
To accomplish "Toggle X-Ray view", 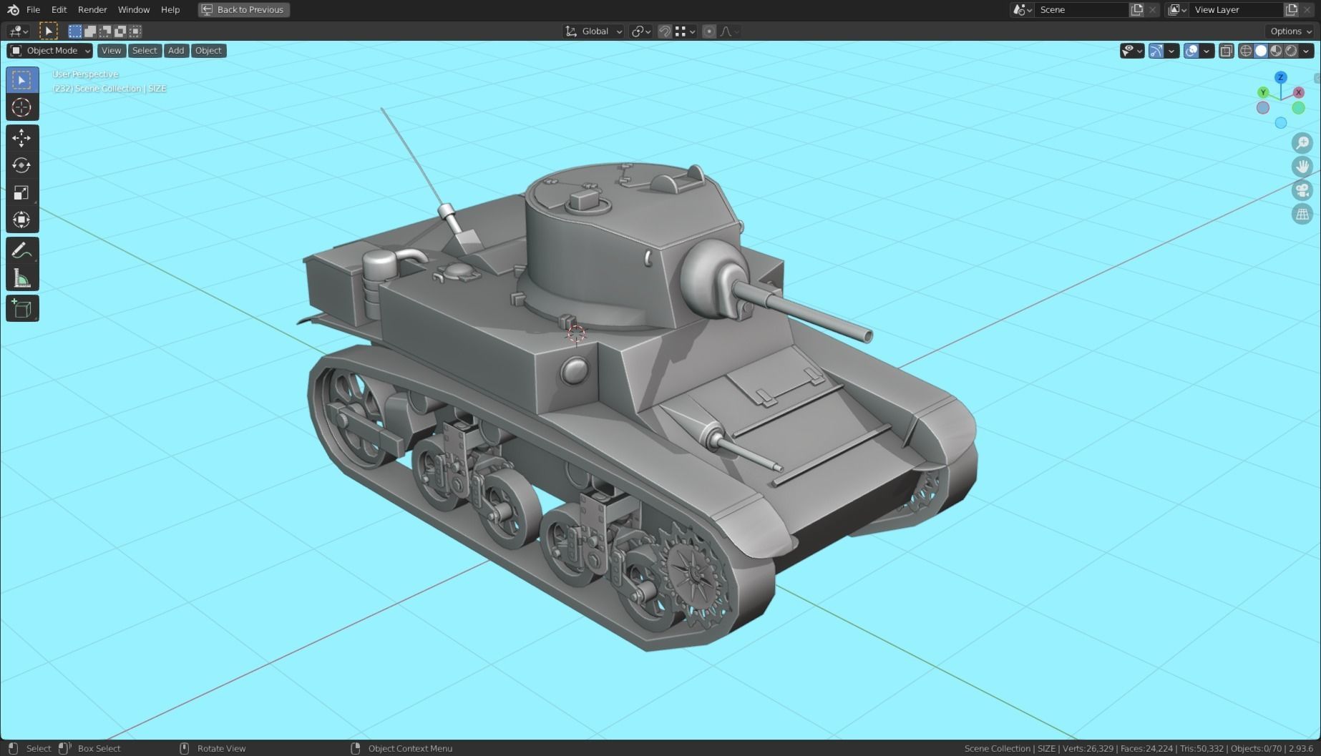I will pyautogui.click(x=1227, y=50).
